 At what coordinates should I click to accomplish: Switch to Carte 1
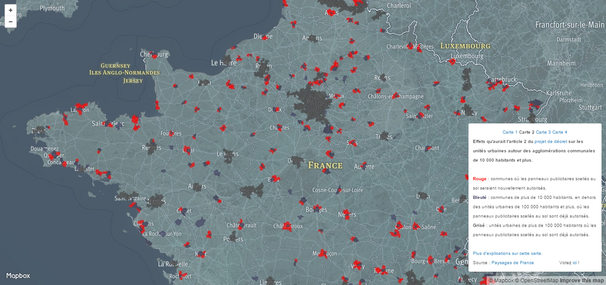[510, 132]
